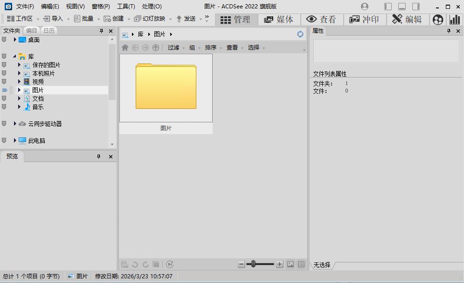Image resolution: width=464 pixels, height=283 pixels.
Task: Open the 排序 (Sort) dropdown
Action: tap(210, 47)
